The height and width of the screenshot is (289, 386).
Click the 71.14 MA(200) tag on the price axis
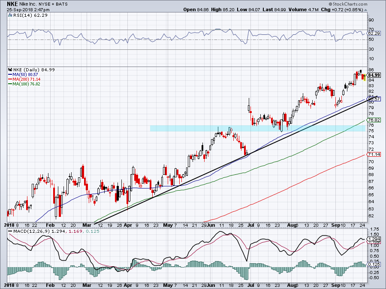pos(374,155)
